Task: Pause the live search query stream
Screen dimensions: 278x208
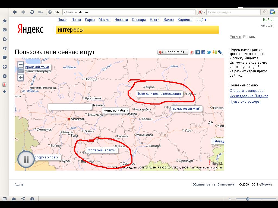Action: [26, 159]
